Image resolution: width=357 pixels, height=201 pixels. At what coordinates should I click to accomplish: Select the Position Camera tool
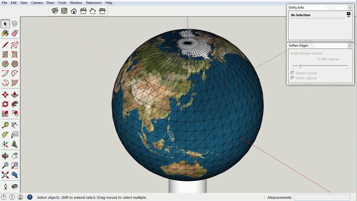click(x=5, y=187)
